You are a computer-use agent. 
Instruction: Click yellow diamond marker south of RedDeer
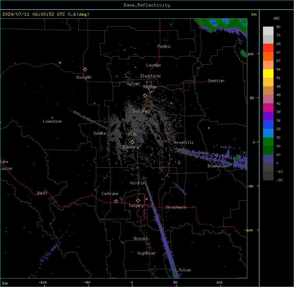145,95
